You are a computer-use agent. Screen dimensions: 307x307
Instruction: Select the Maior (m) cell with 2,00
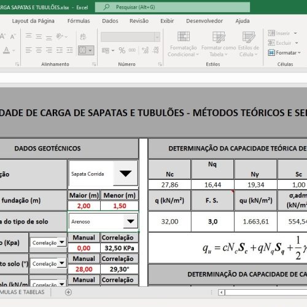[84, 206]
